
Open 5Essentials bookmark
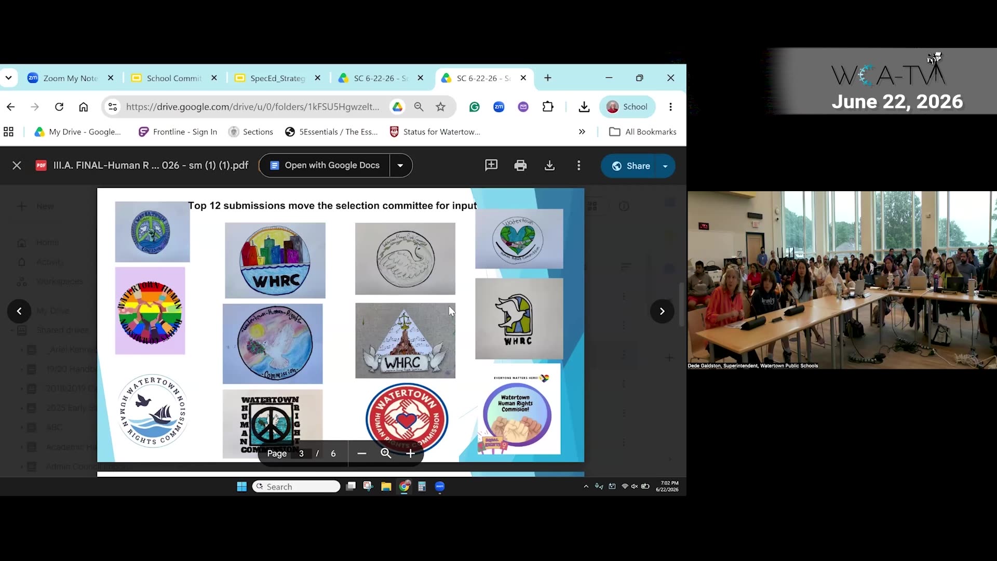tap(331, 132)
